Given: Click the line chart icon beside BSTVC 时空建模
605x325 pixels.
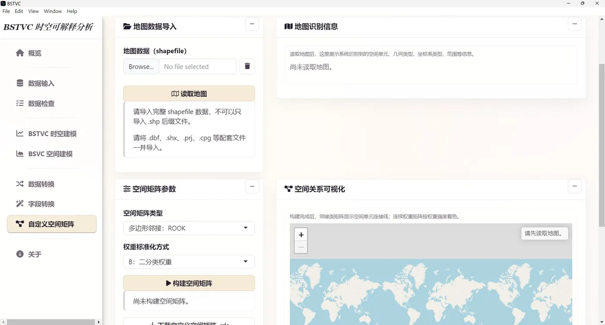Looking at the screenshot, I should tap(20, 134).
